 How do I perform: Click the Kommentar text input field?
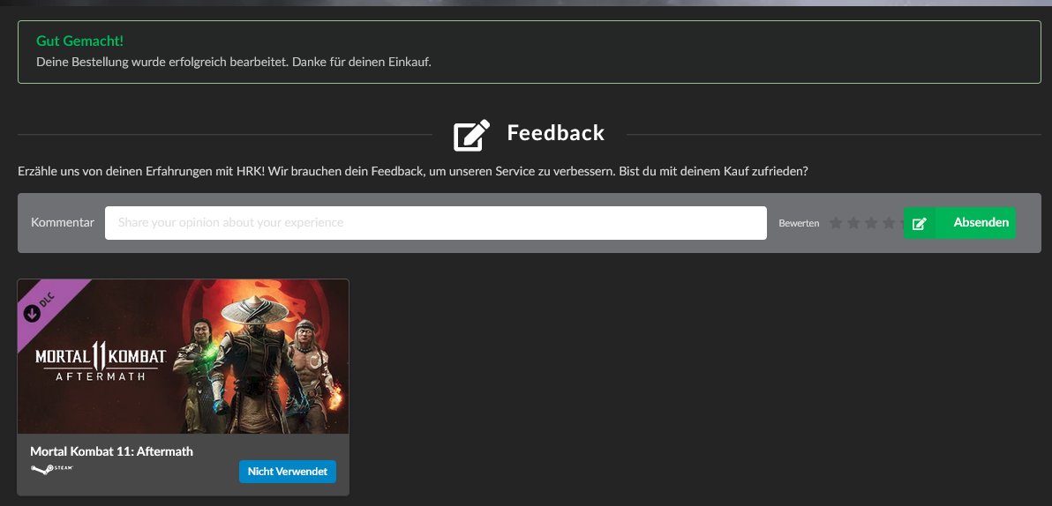[x=435, y=222]
